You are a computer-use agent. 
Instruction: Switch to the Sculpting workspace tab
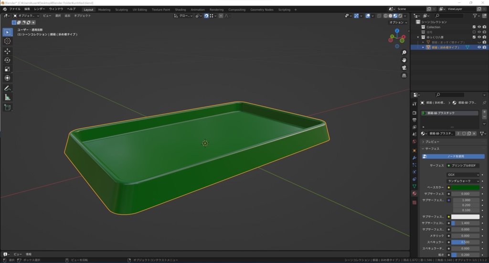pyautogui.click(x=121, y=10)
